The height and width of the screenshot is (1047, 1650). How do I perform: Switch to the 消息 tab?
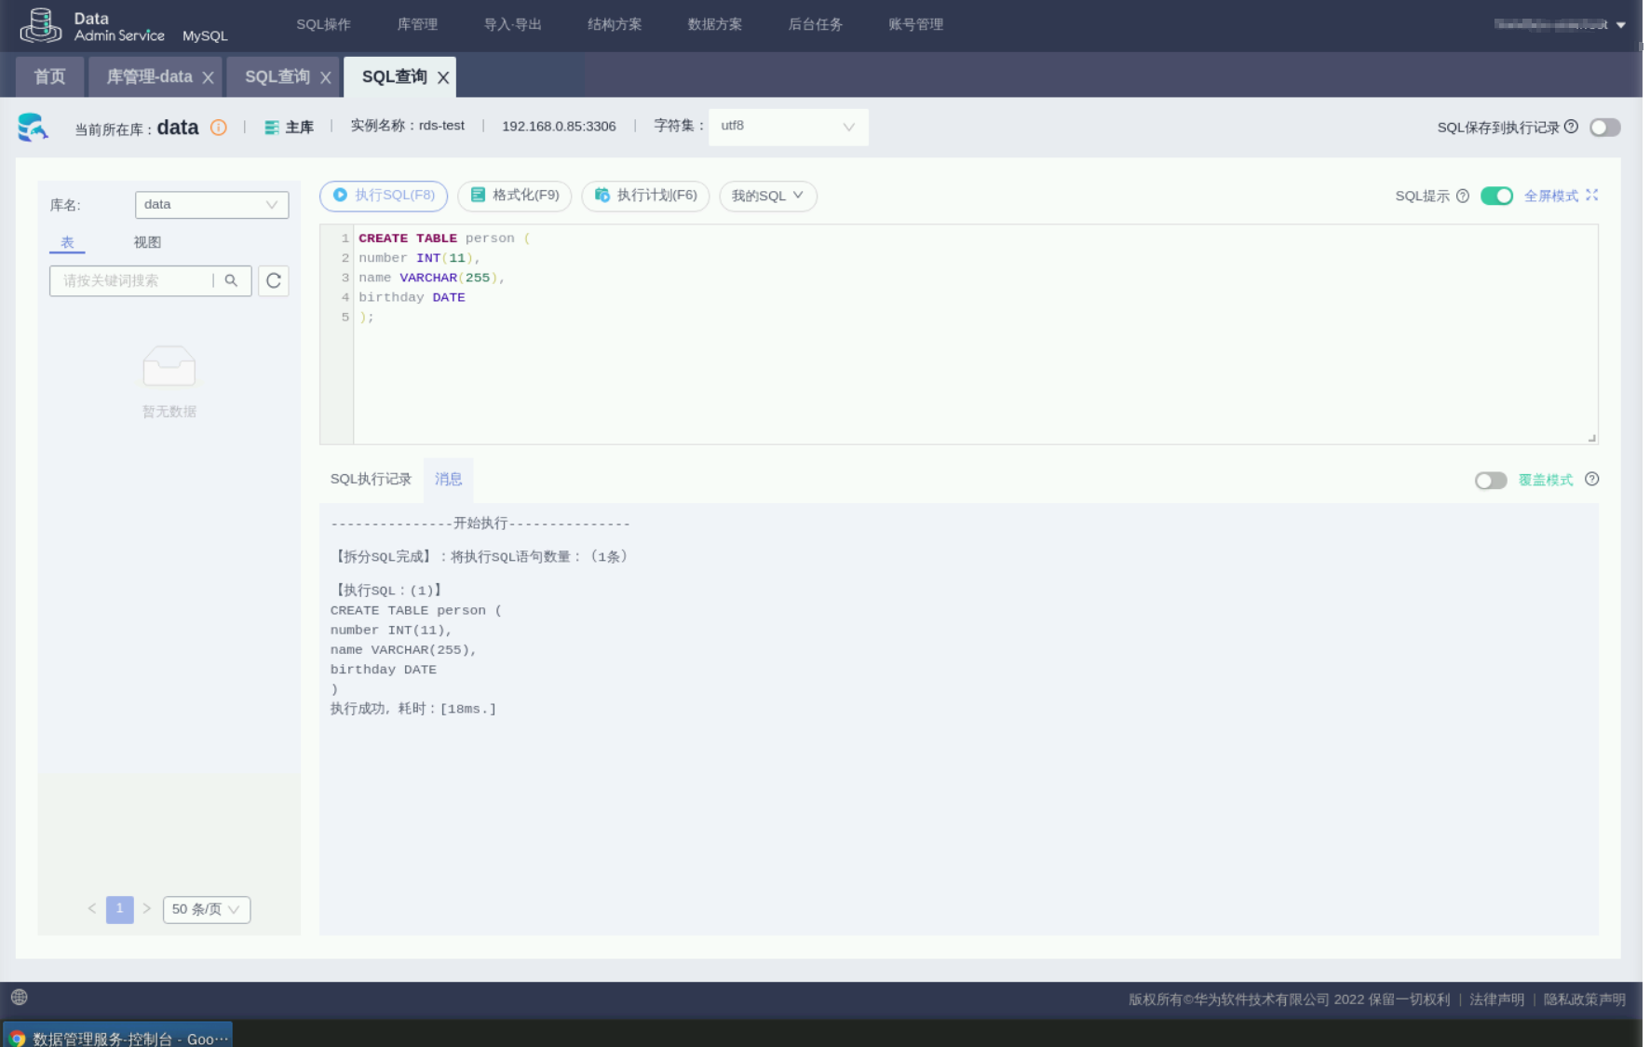(x=449, y=479)
